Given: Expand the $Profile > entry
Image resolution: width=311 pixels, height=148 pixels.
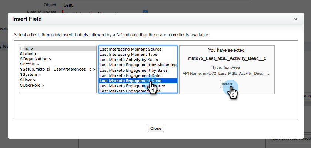Looking at the screenshot, I should [58, 64].
